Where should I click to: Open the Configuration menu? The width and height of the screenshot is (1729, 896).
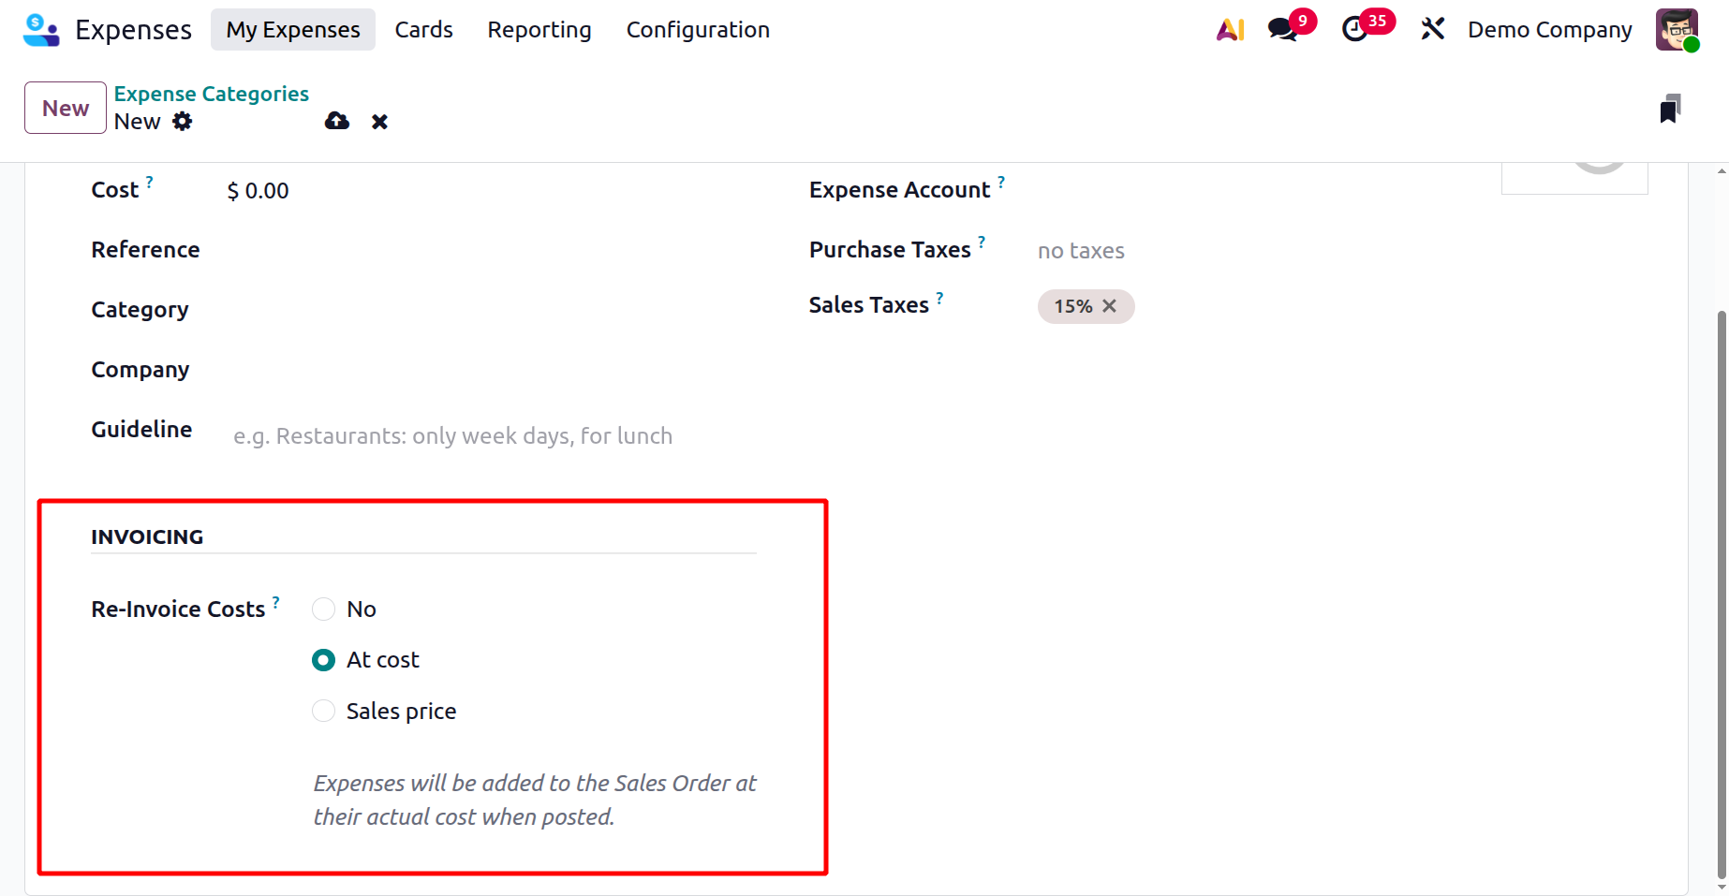coord(698,30)
